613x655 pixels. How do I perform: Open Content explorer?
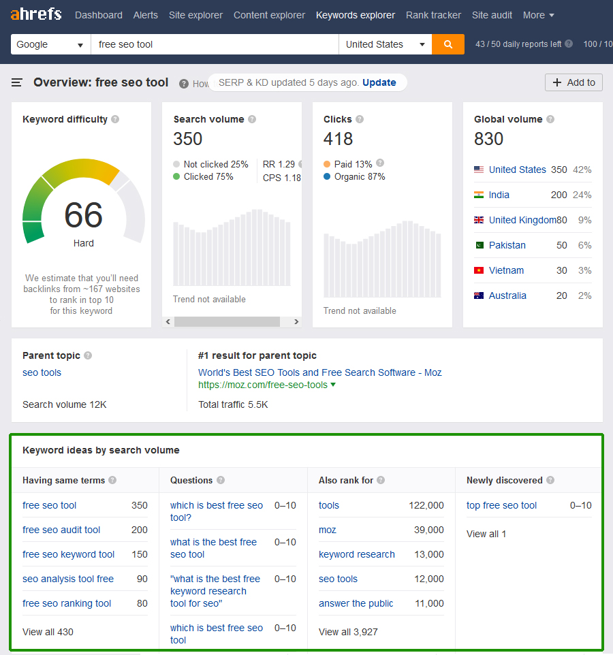click(269, 15)
